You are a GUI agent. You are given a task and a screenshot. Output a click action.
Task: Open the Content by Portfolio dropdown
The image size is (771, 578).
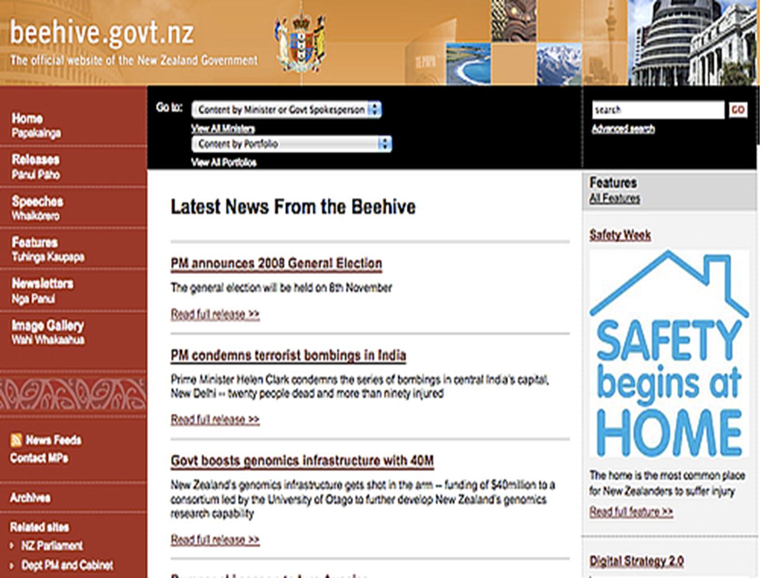click(x=291, y=144)
